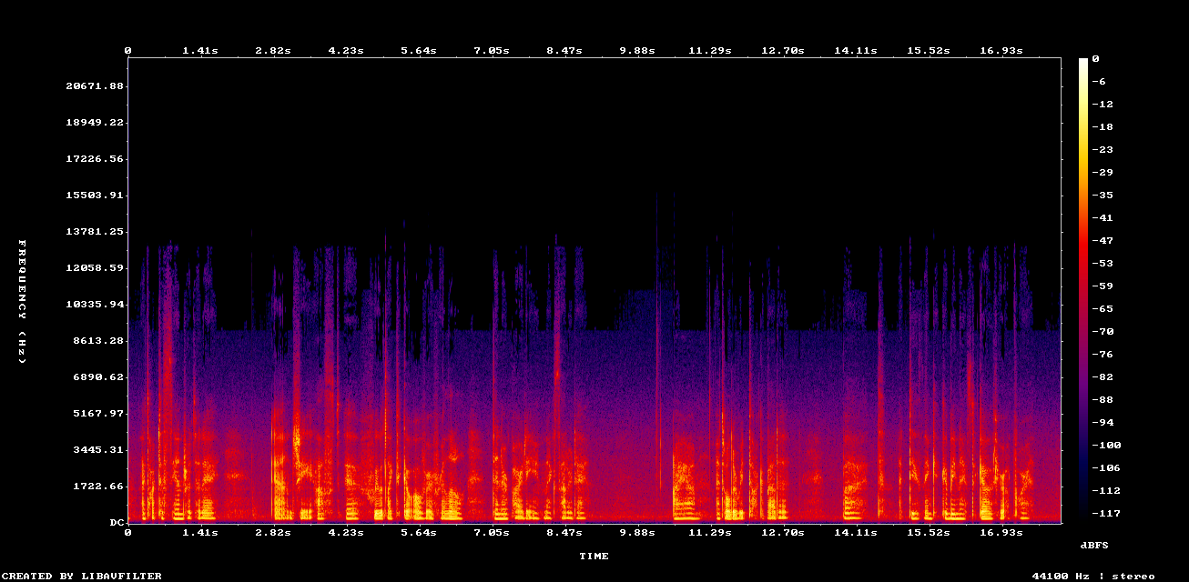Click the 1.41s time marker on top axis
The image size is (1189, 582).
pyautogui.click(x=200, y=50)
